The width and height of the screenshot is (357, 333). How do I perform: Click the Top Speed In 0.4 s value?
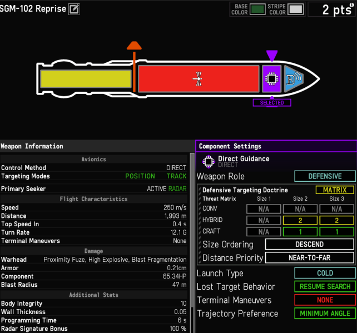pos(180,224)
